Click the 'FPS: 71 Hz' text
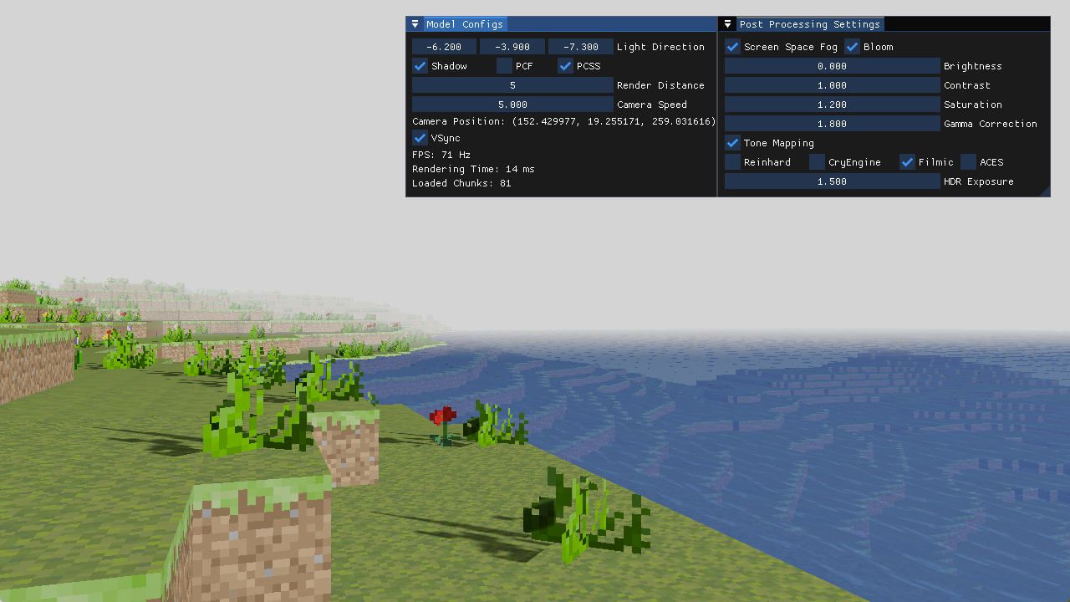This screenshot has width=1070, height=602. 441,155
